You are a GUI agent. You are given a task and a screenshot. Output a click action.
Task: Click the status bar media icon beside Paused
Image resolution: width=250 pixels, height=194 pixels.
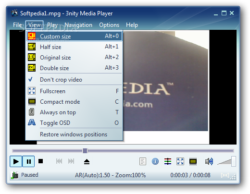click(x=14, y=175)
